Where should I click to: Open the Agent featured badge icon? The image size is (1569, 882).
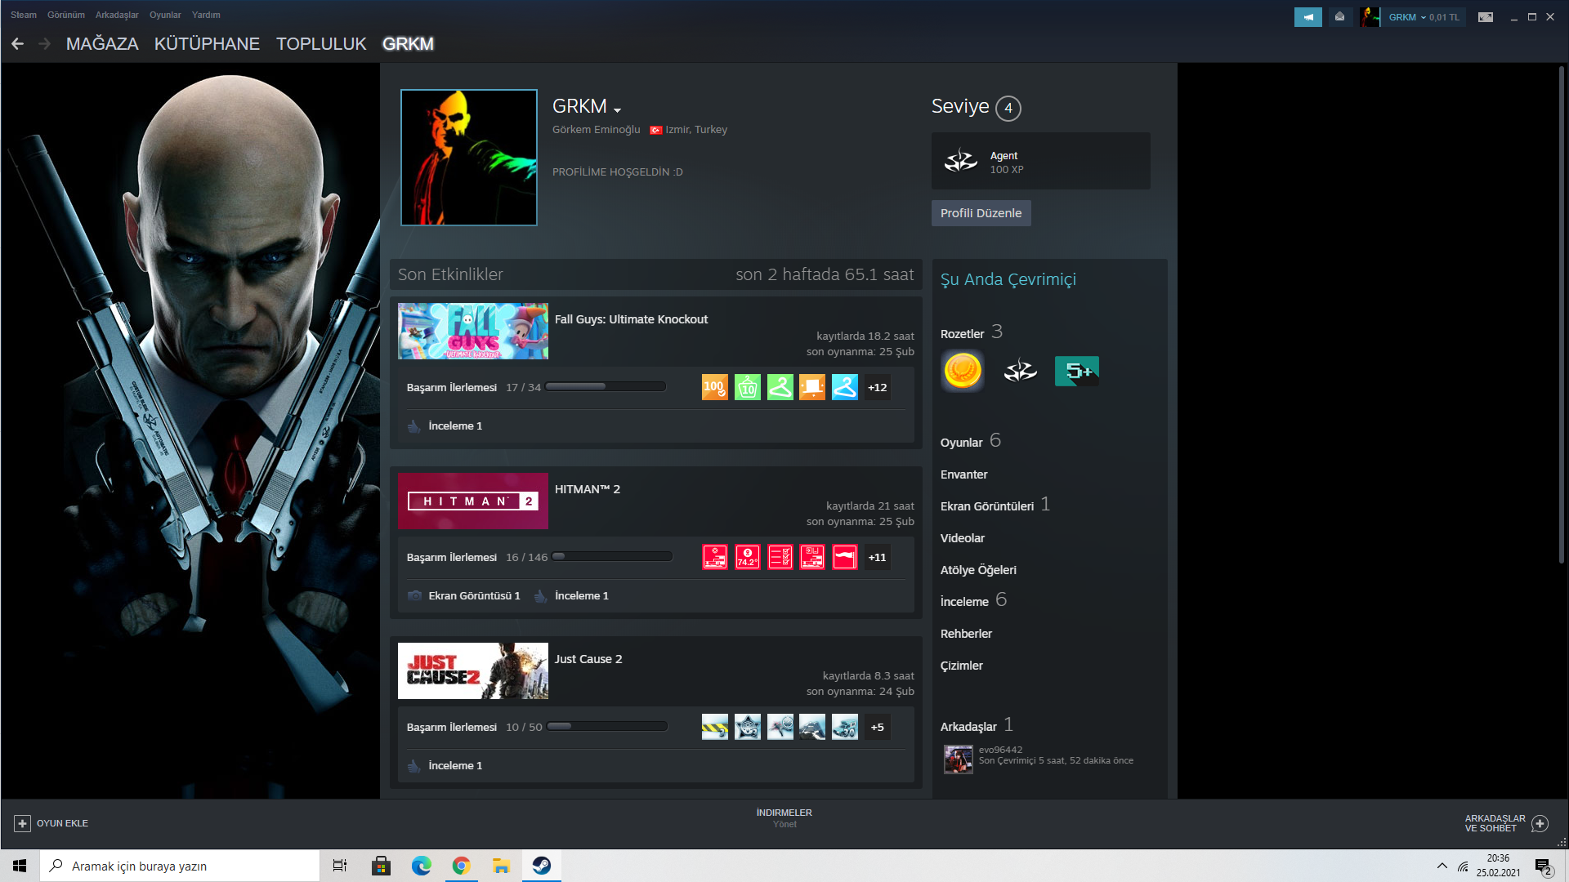point(961,161)
